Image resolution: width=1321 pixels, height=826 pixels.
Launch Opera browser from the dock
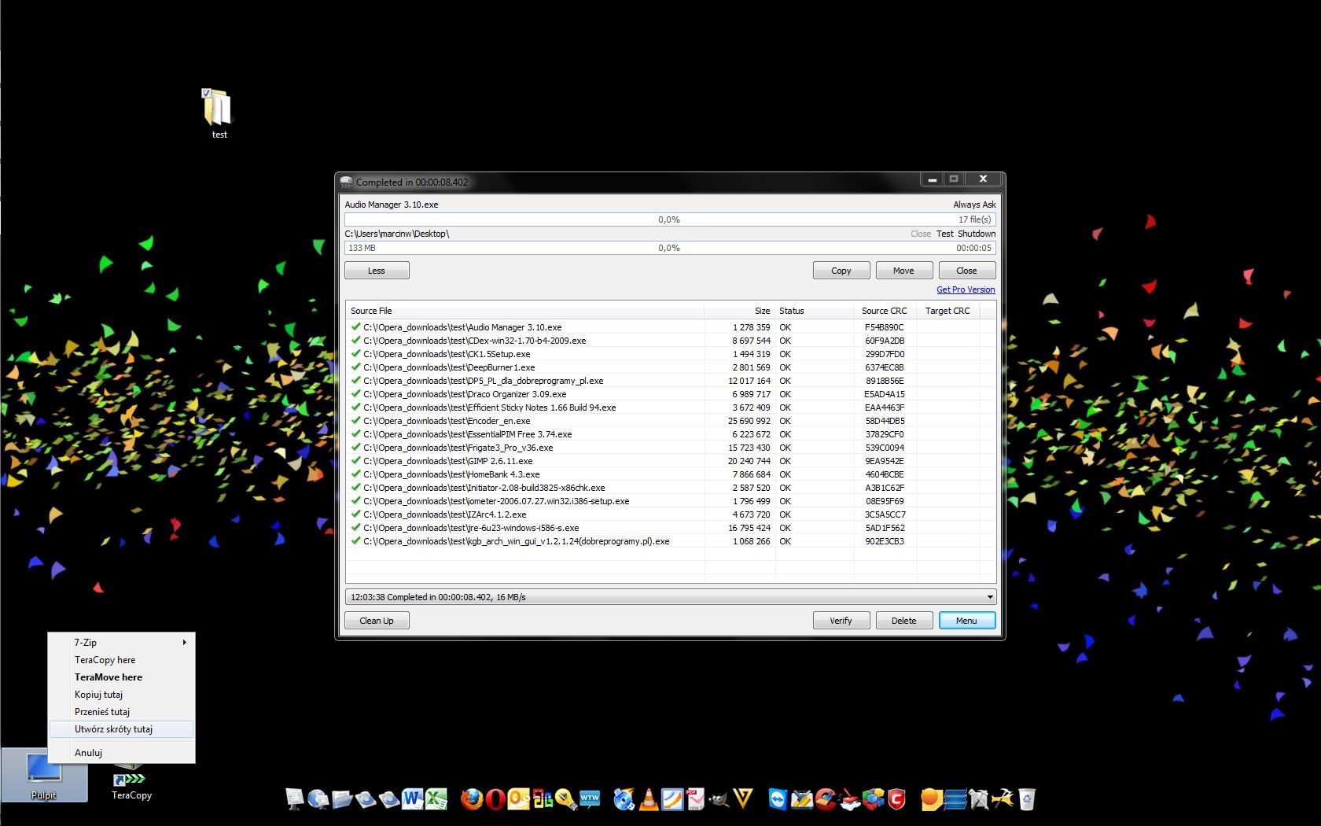tap(495, 799)
